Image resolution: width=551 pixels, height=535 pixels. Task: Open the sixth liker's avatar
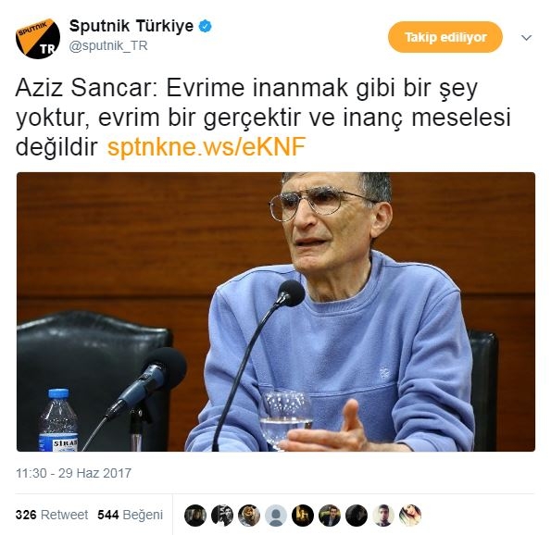click(330, 516)
